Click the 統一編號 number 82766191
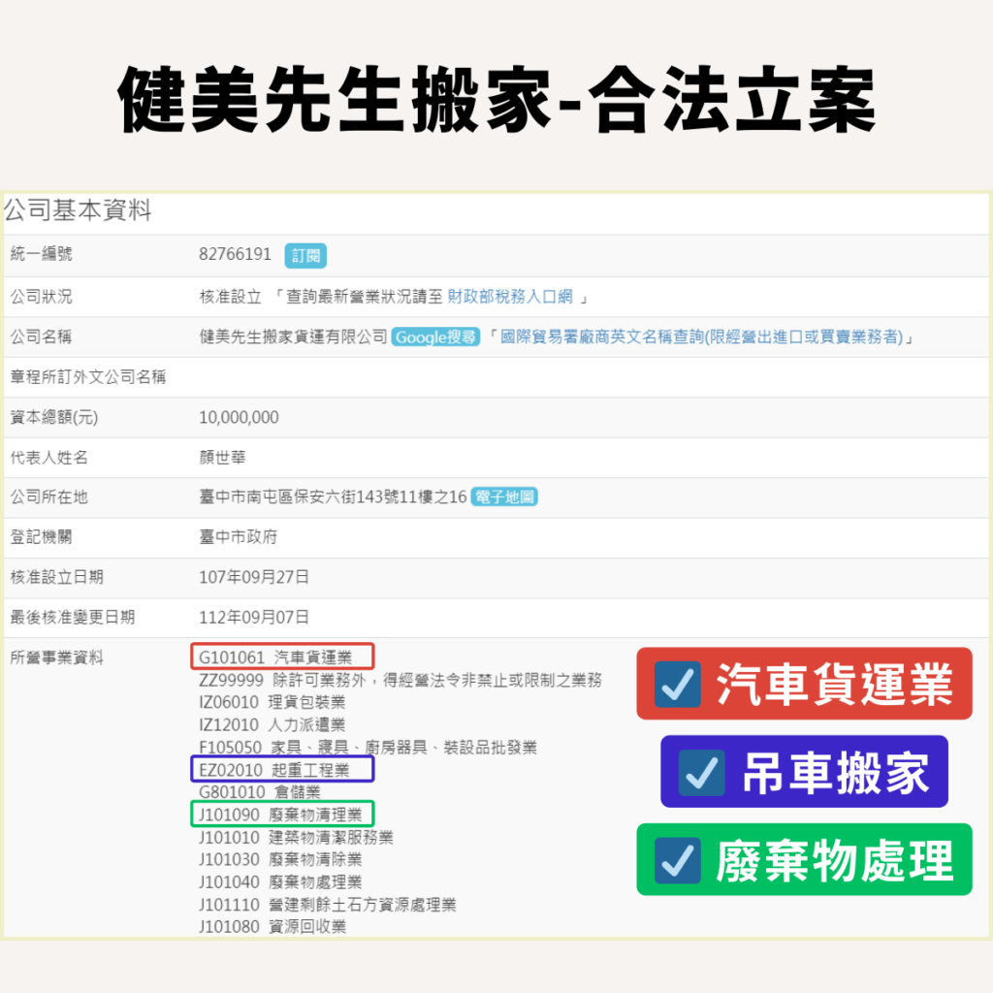This screenshot has width=993, height=993. tap(235, 255)
